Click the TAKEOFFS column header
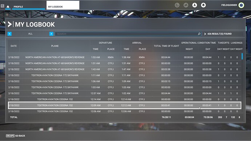 (x=223, y=43)
